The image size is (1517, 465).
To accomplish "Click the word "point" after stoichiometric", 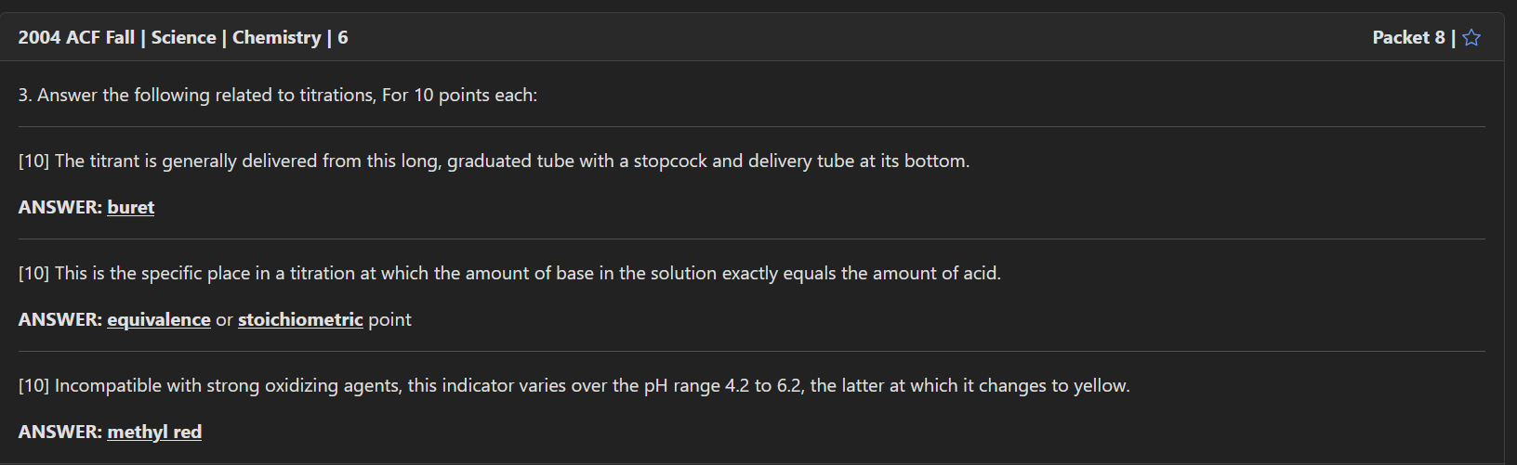I will (389, 320).
